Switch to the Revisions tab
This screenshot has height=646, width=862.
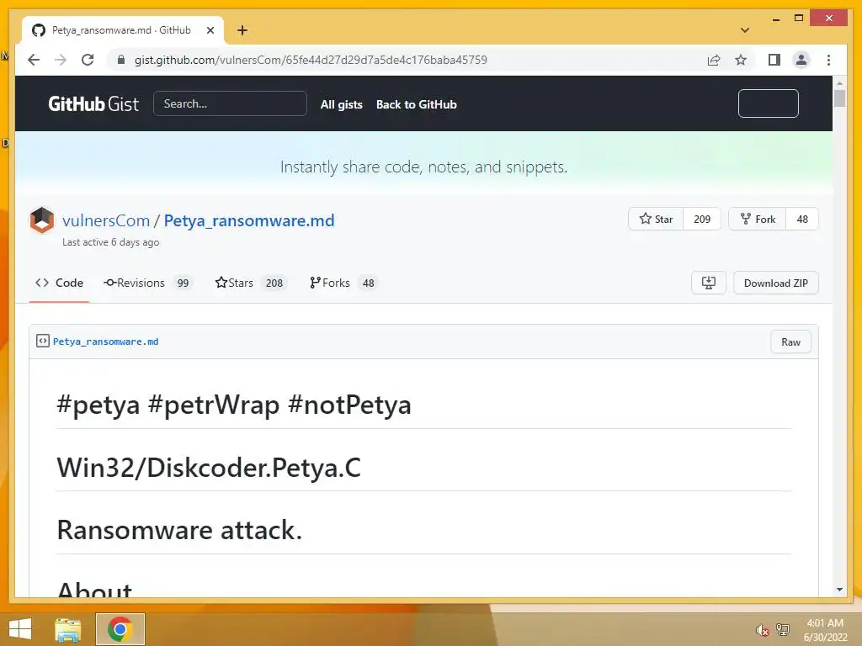point(147,283)
